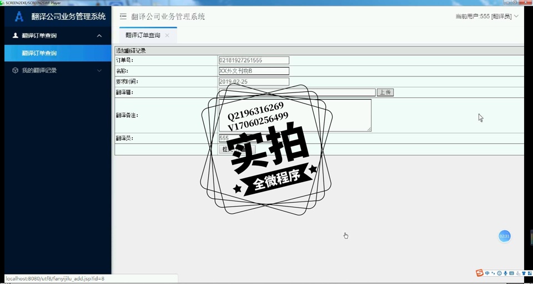This screenshot has width=533, height=284.
Task: Switch Sogou input language via 中 icon
Action: coord(487,273)
